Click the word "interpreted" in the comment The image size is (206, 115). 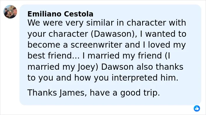134,78
